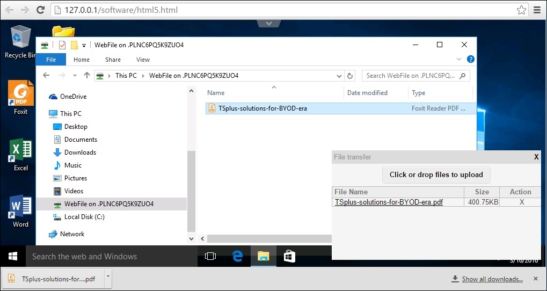547x291 pixels.
Task: Open TSplus-solutions-for-BYOD-era.pdf link in File transfer
Action: click(389, 202)
